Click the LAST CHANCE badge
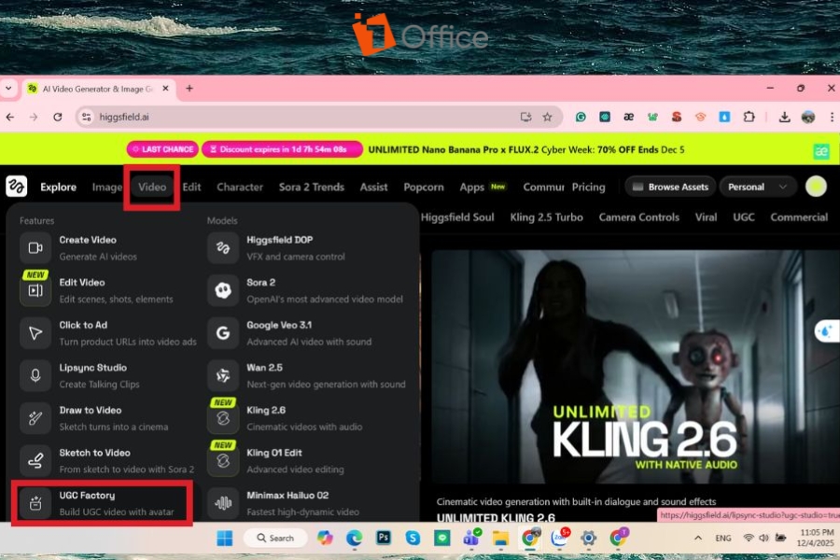Image resolution: width=840 pixels, height=560 pixels. point(162,149)
